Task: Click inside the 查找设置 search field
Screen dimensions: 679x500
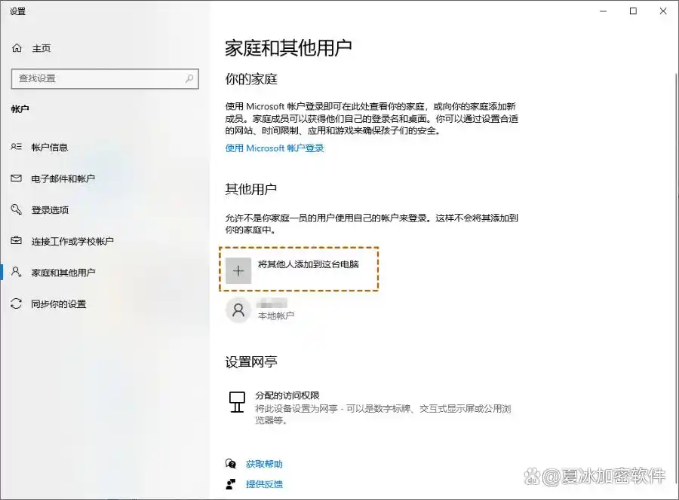Action: (98, 78)
